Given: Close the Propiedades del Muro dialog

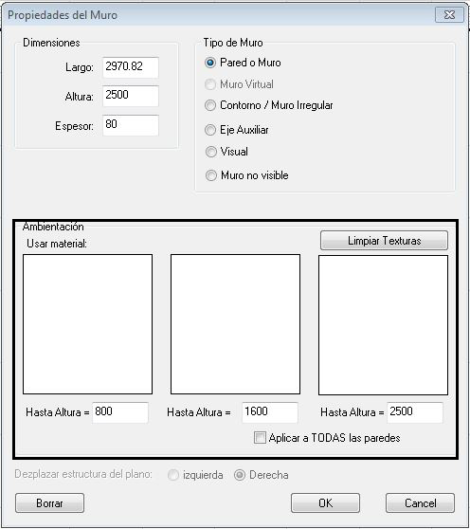Looking at the screenshot, I should pos(449,15).
